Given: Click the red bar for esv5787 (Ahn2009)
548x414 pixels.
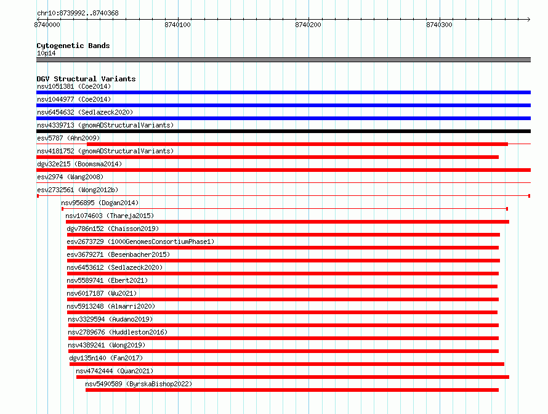Looking at the screenshot, I should point(297,144).
